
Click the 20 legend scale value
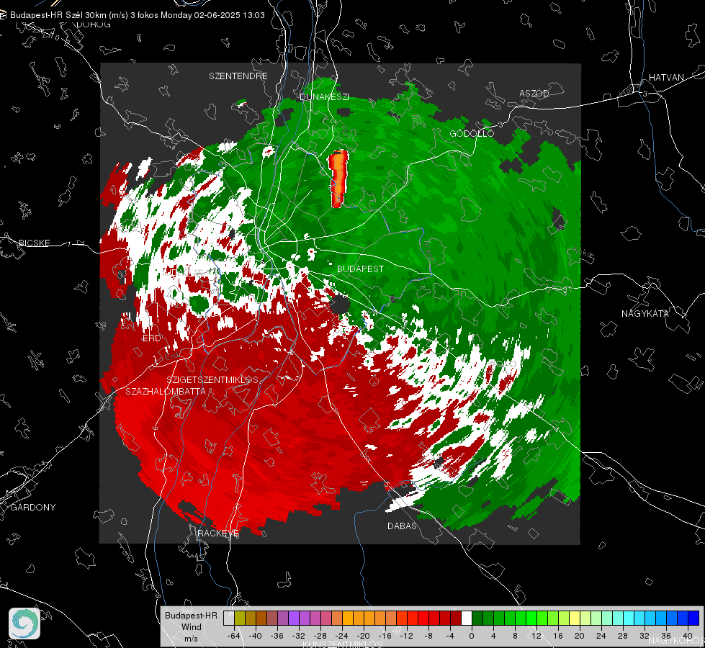(580, 636)
